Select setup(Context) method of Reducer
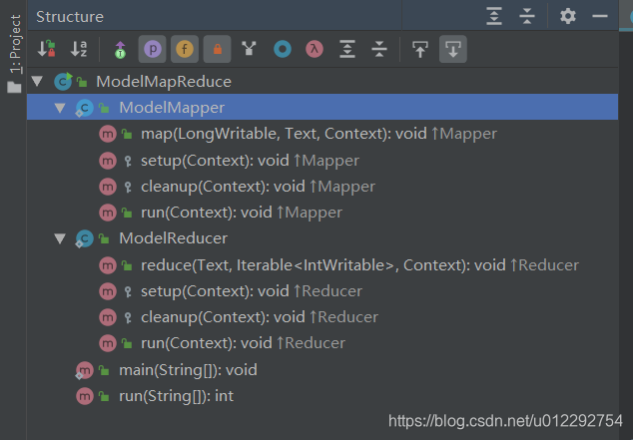 pos(322,291)
